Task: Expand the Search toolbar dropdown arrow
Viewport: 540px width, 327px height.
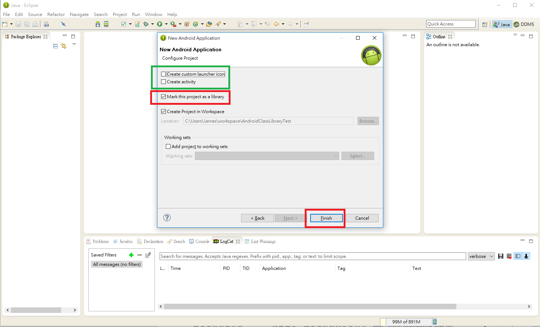Action: (224, 24)
